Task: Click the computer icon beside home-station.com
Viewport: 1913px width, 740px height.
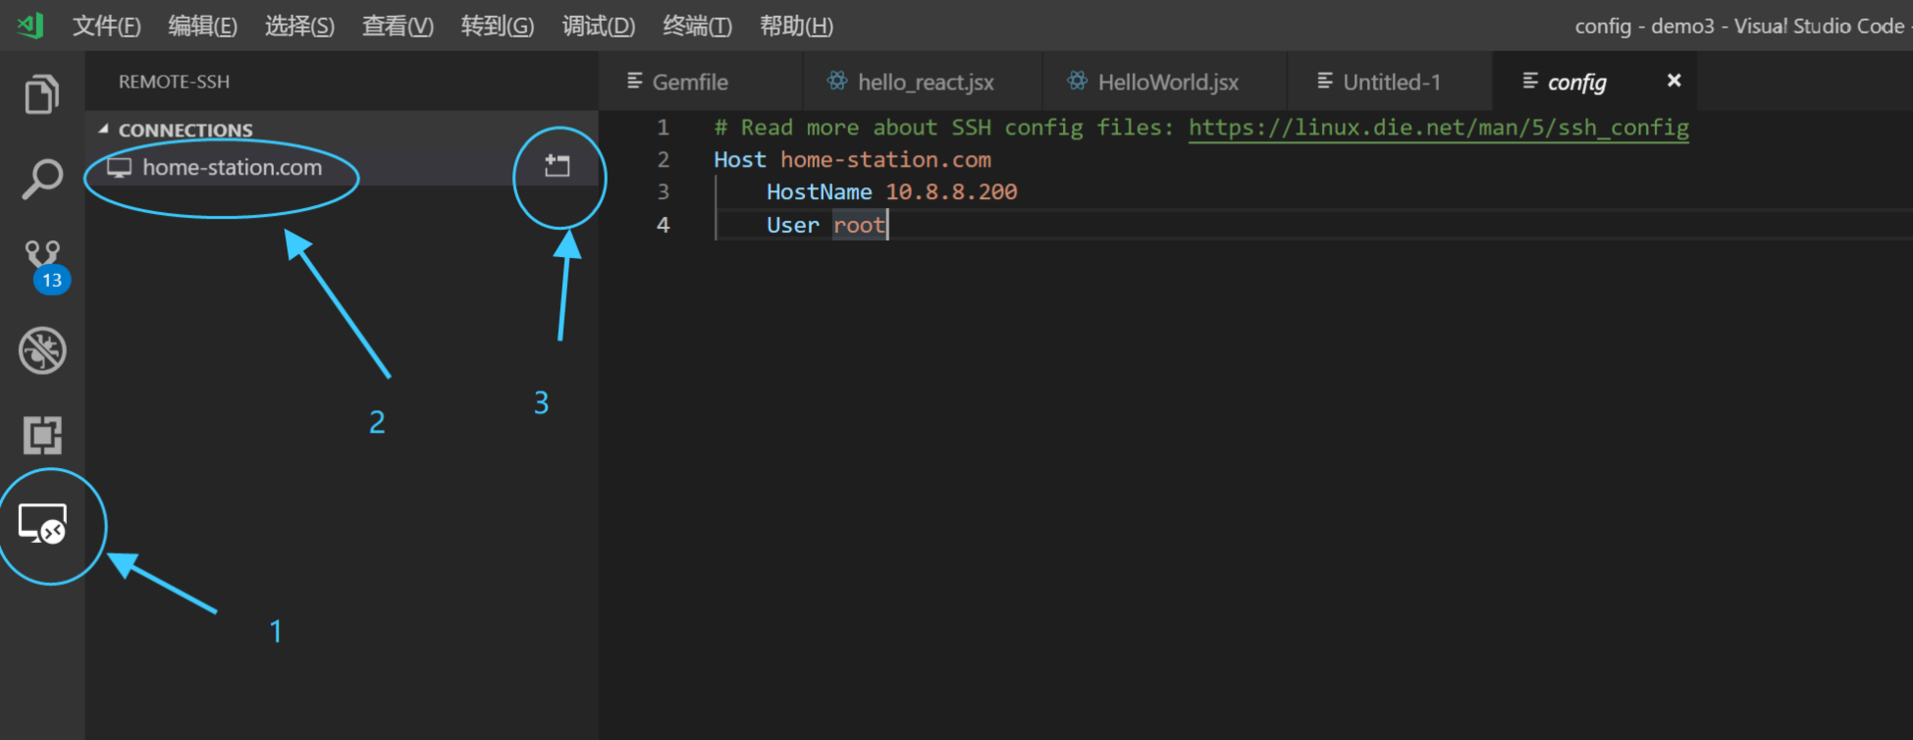Action: 120,167
